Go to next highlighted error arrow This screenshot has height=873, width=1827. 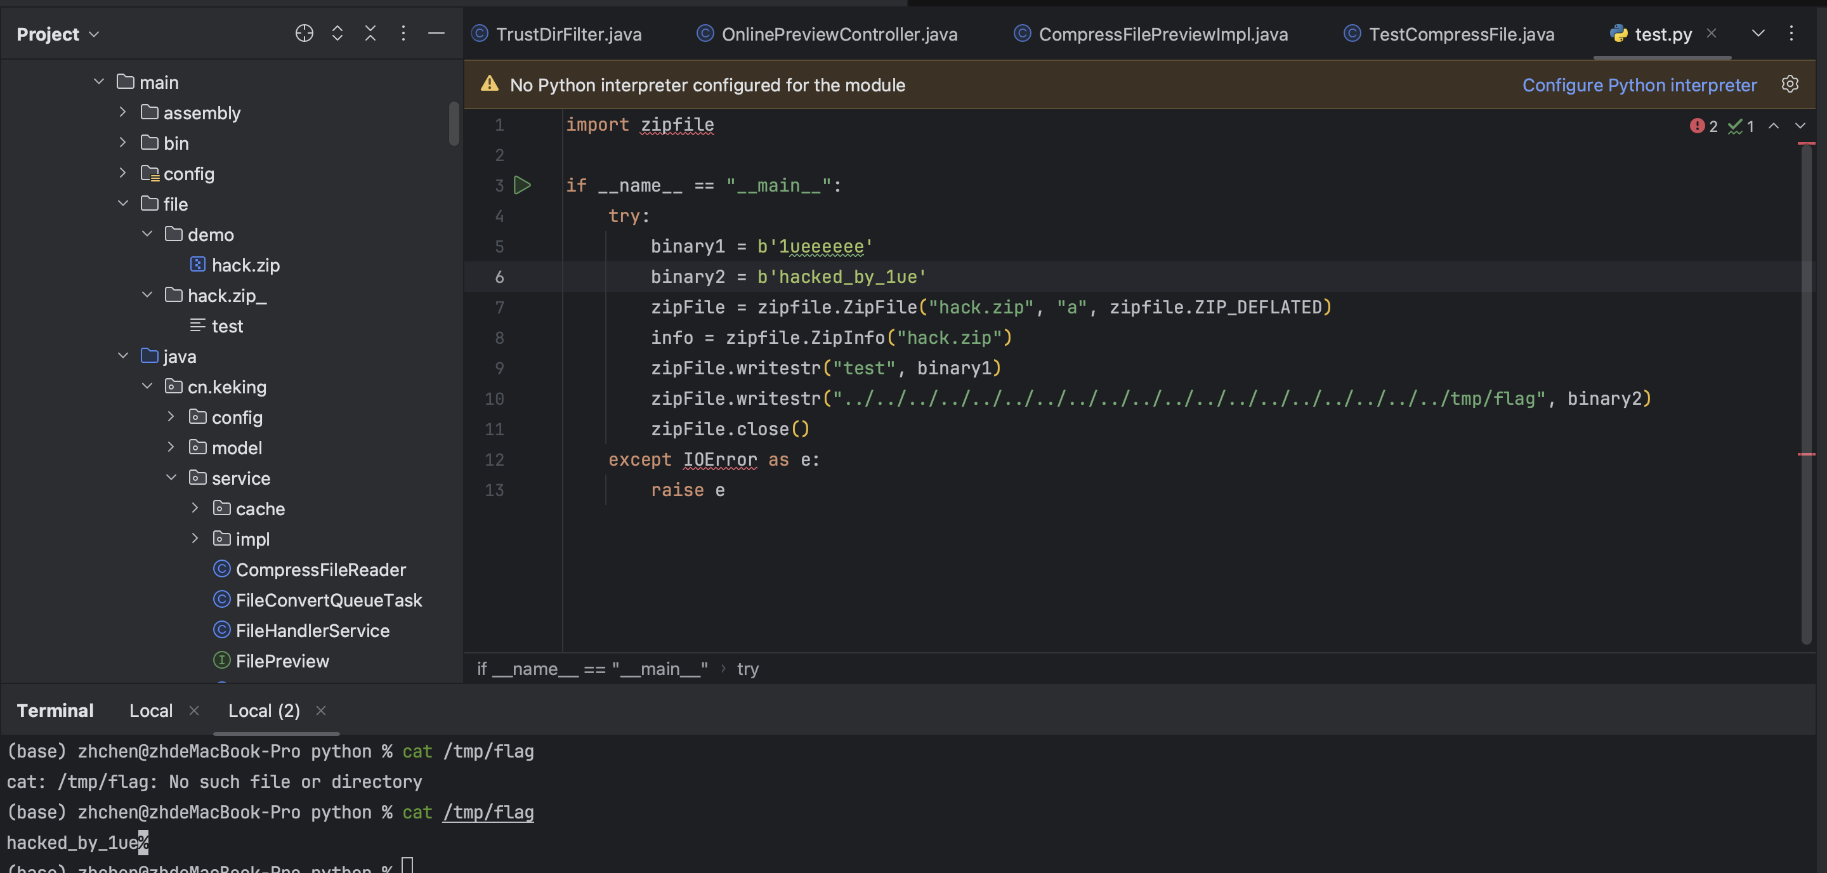1800,126
